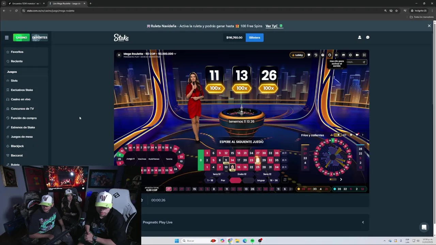This screenshot has width=436, height=245.
Task: Bet on the black color diamond
Action: 248,180
